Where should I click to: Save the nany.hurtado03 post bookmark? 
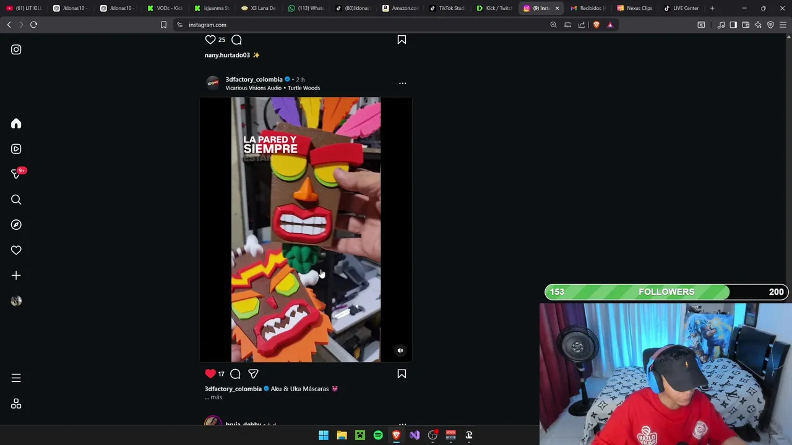coord(402,40)
